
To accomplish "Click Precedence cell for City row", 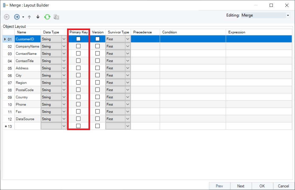I will 146,75.
